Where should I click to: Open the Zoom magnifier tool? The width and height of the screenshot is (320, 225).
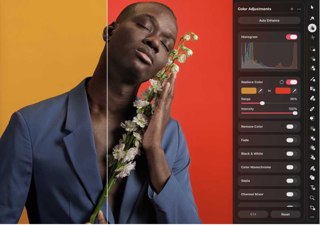click(x=312, y=198)
